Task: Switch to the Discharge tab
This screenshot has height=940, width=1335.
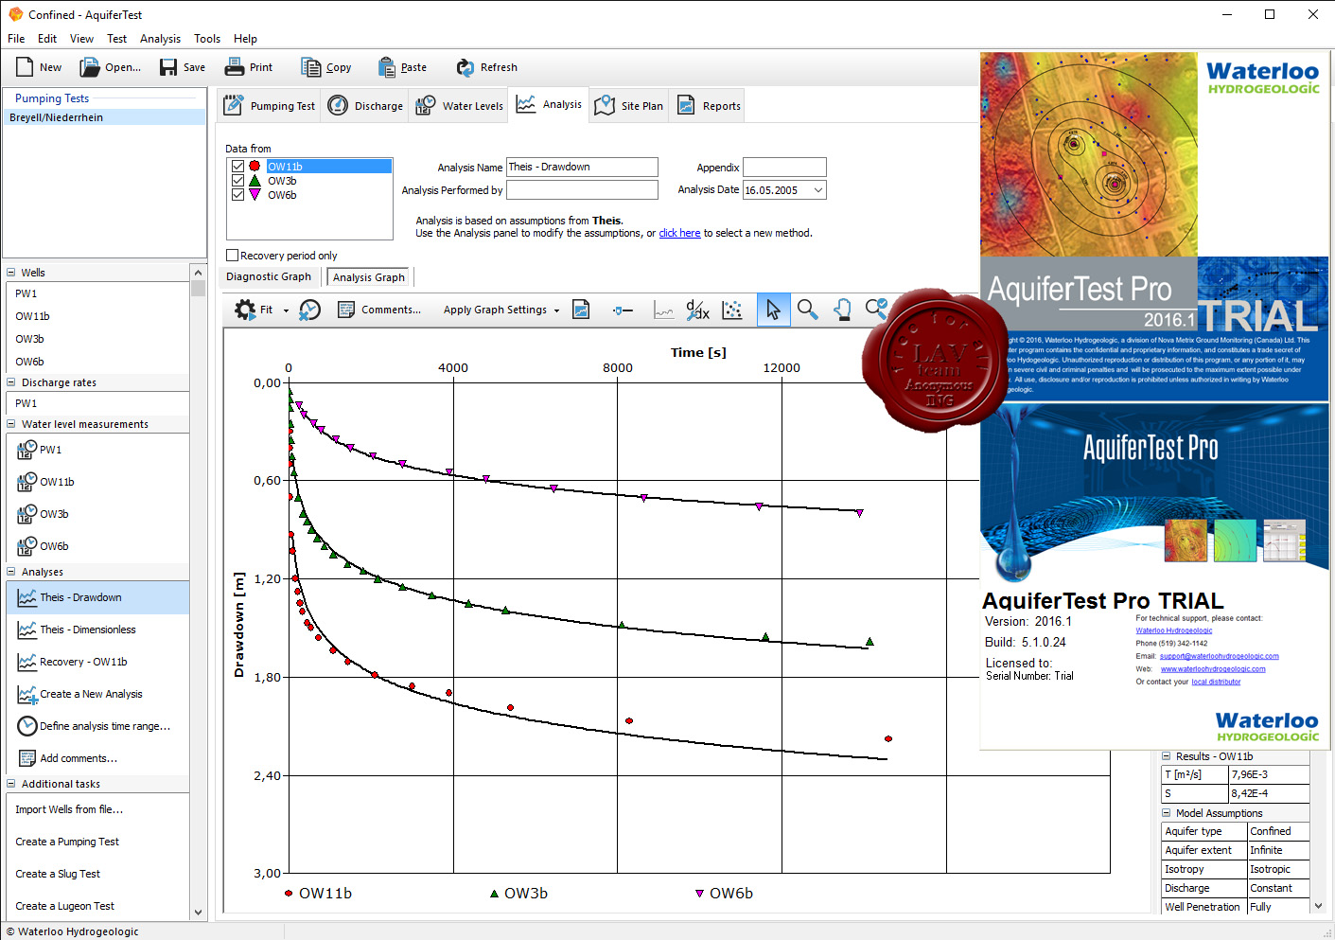Action: click(365, 106)
